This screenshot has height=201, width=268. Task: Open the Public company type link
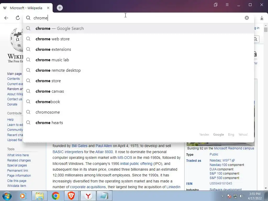[214, 154]
